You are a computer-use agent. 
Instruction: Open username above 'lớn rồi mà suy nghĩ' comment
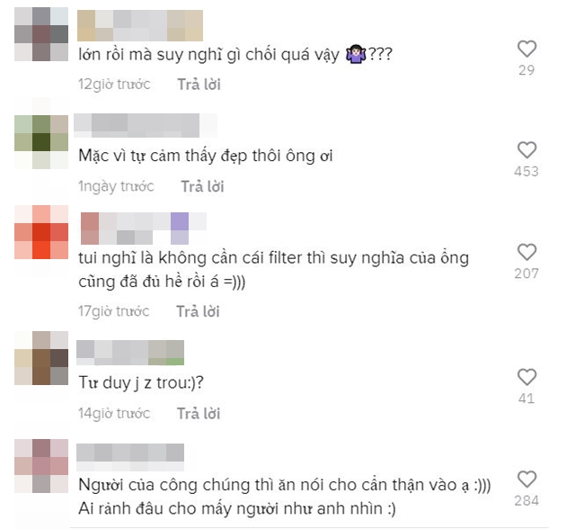140,25
